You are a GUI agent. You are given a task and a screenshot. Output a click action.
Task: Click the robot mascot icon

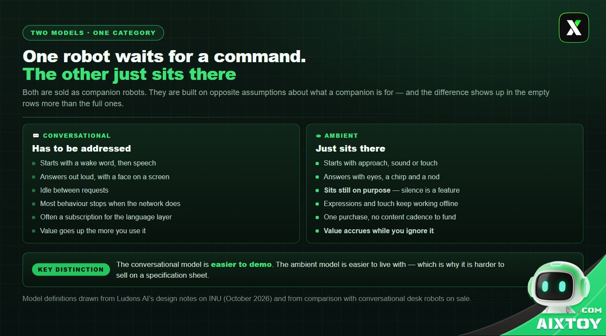tap(558, 288)
